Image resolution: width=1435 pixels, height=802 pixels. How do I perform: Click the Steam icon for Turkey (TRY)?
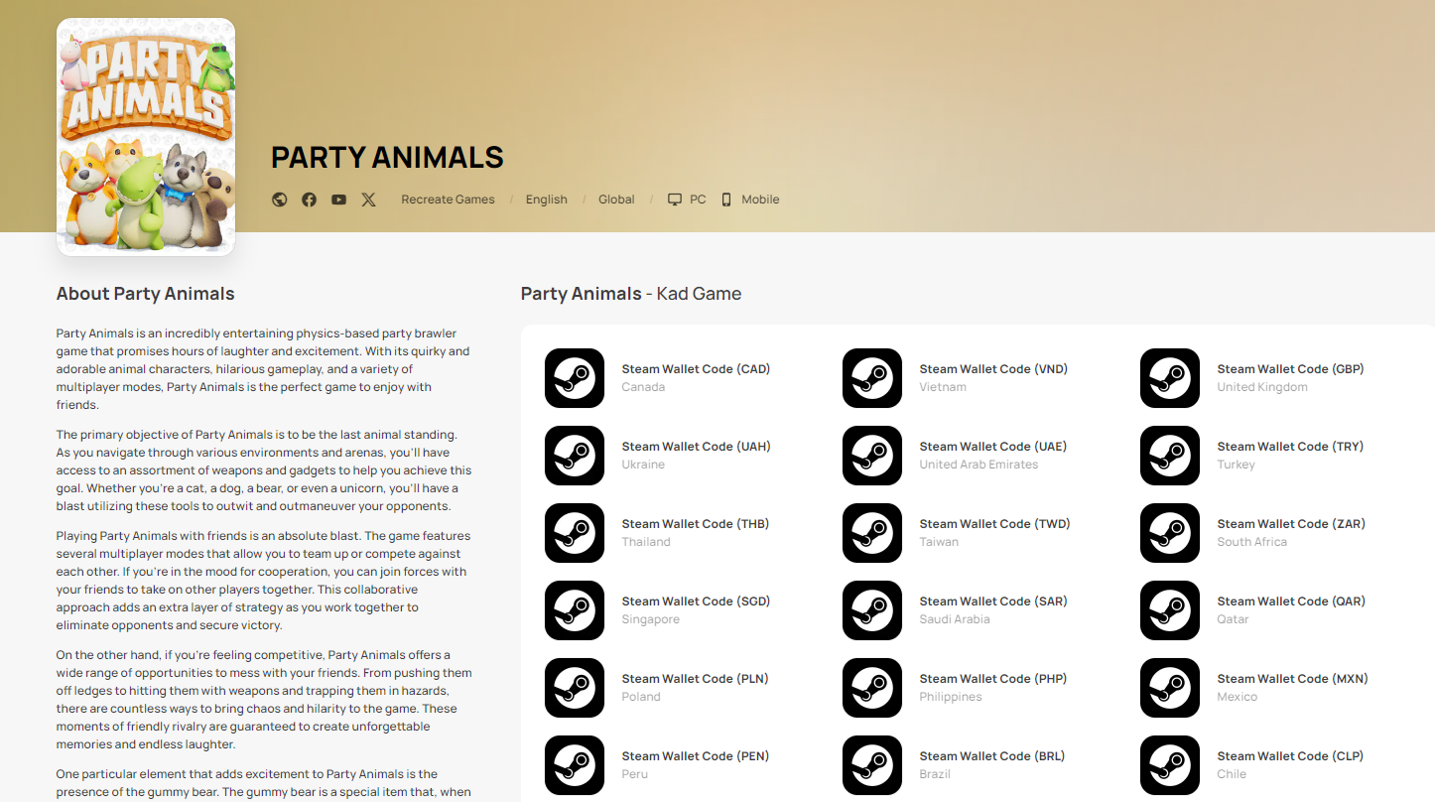coord(1170,456)
